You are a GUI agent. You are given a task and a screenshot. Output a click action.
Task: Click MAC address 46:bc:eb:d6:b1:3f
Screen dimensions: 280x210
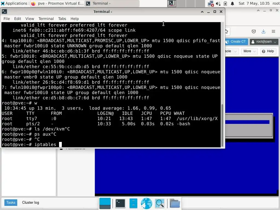66,51
